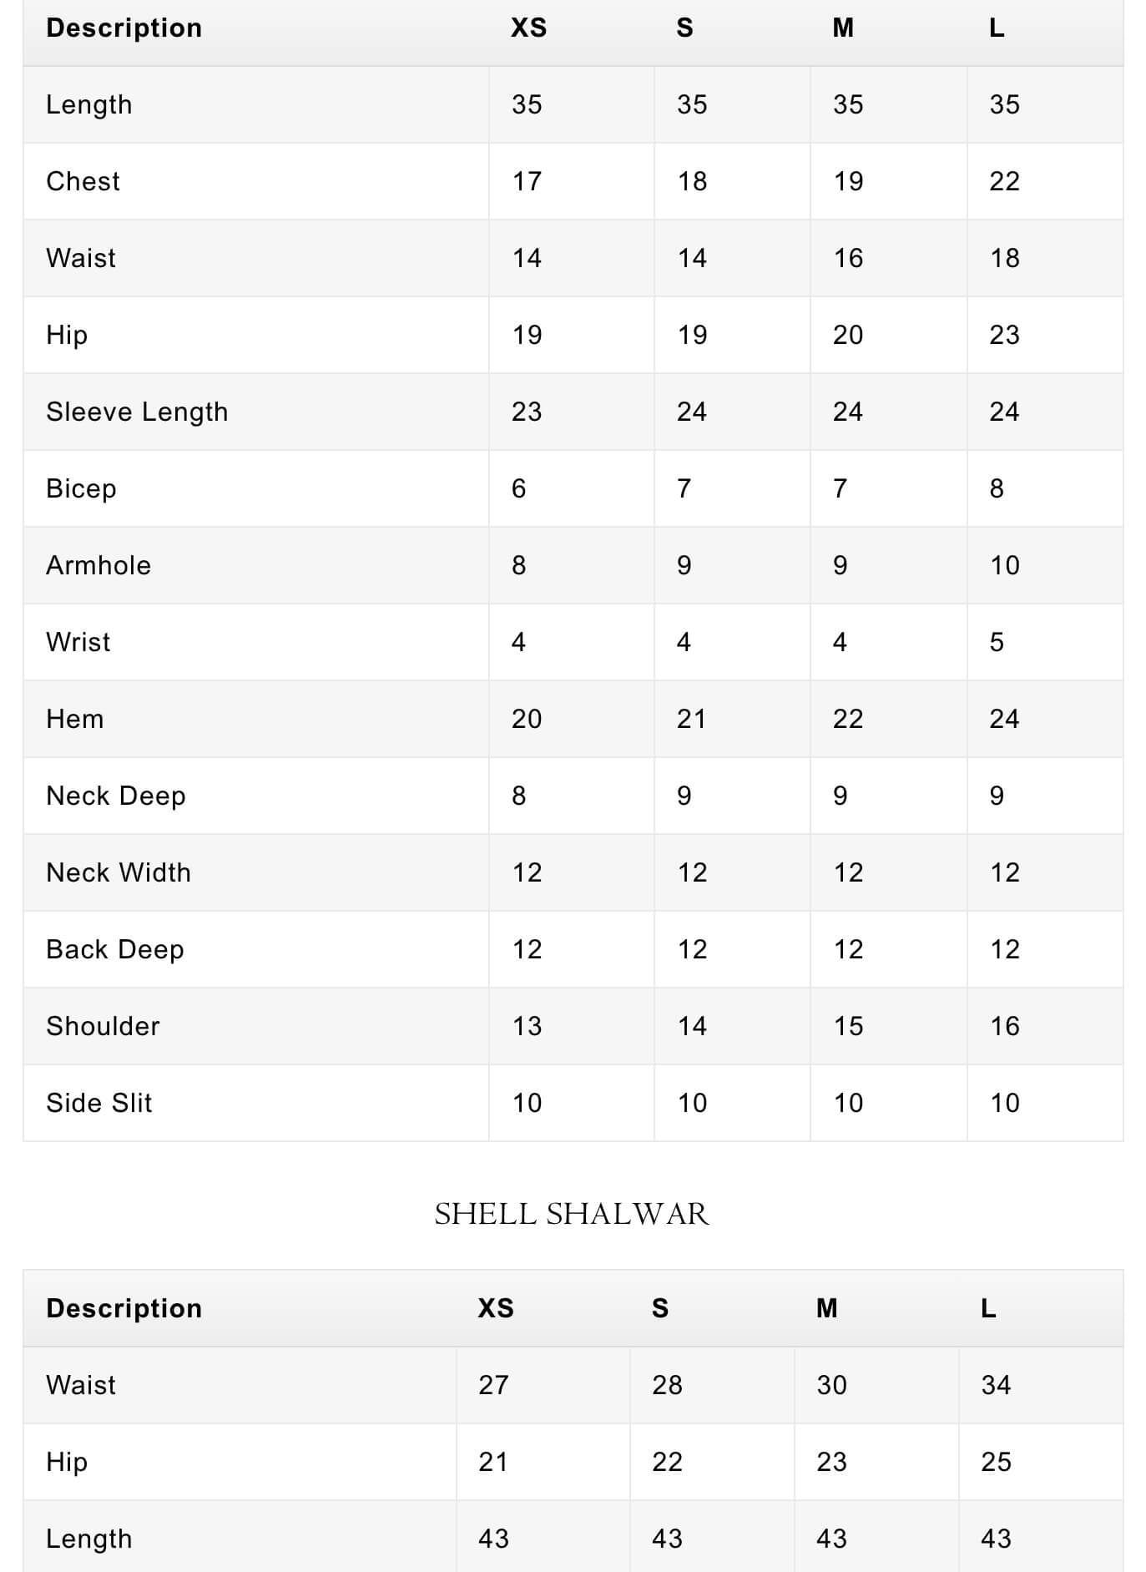Click Shell Shalwar waist value 34
The image size is (1146, 1572).
(996, 1385)
